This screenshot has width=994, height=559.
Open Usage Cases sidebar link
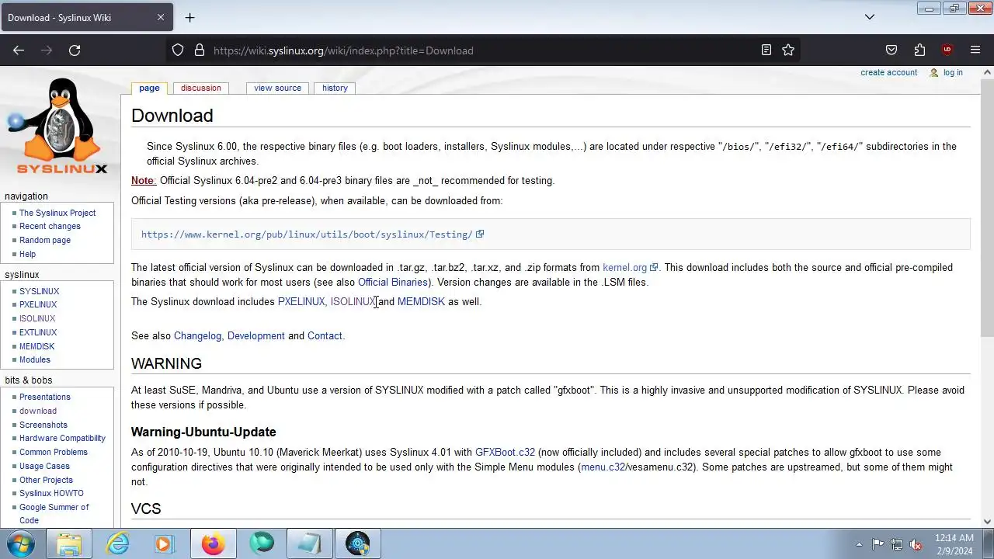[44, 466]
